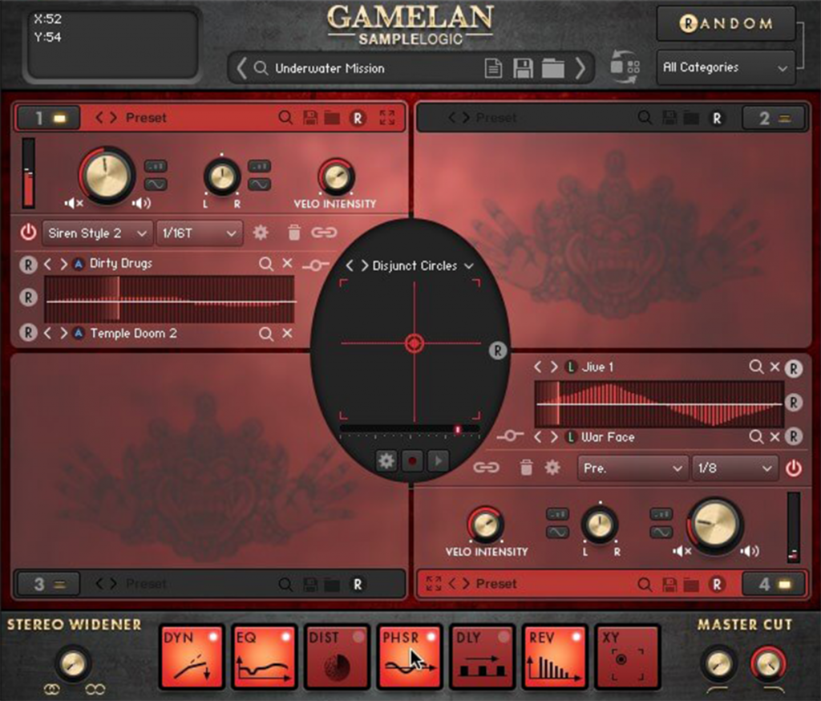The height and width of the screenshot is (701, 821).
Task: Open the 1/16T rate dropdown
Action: [198, 233]
